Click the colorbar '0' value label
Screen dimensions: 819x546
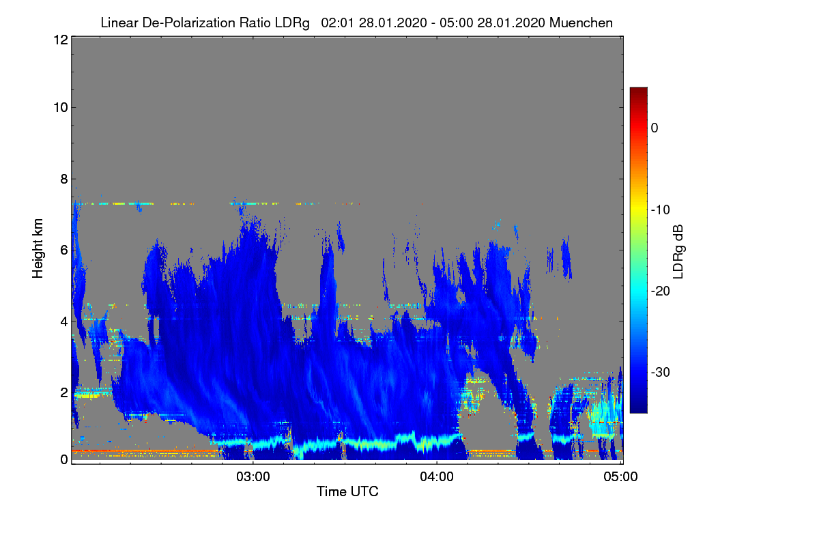(x=655, y=128)
